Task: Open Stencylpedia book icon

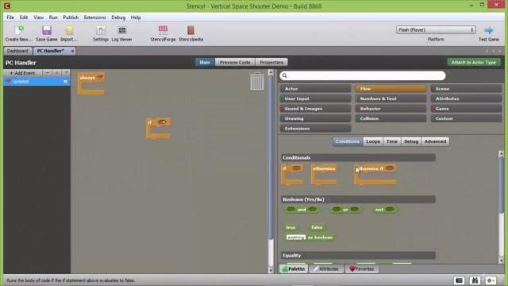Action: [x=190, y=30]
